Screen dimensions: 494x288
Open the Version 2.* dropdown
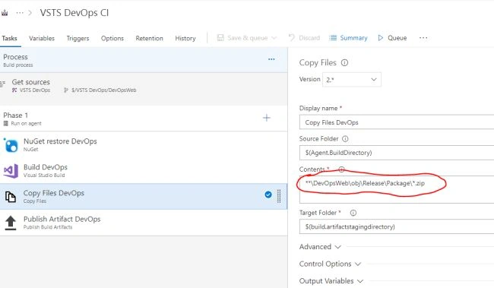(352, 80)
